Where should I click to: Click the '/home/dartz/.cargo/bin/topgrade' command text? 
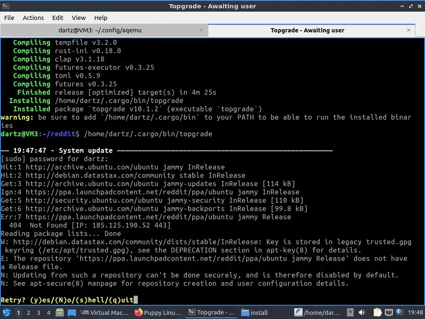(x=148, y=134)
